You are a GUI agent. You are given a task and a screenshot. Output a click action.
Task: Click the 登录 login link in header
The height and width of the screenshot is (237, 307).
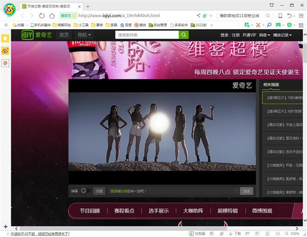point(225,35)
